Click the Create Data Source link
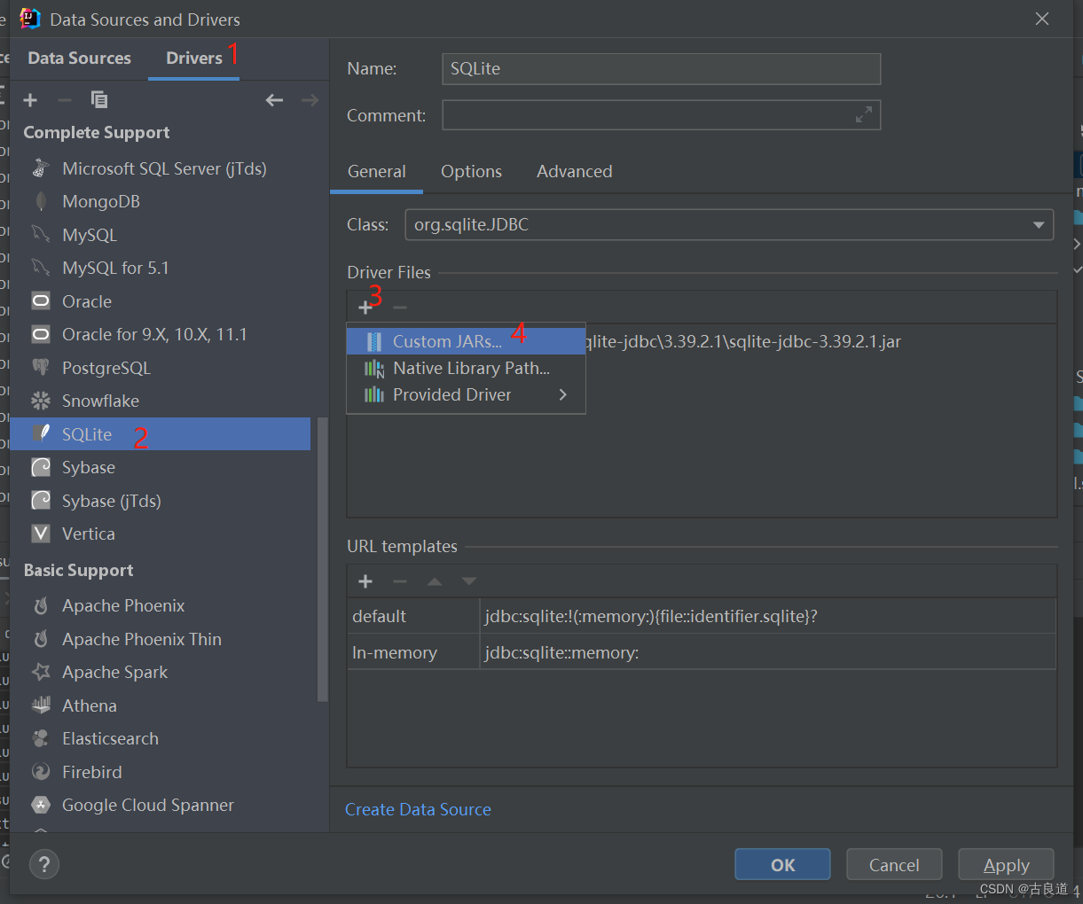Screen dimensions: 1083x904 [418, 809]
